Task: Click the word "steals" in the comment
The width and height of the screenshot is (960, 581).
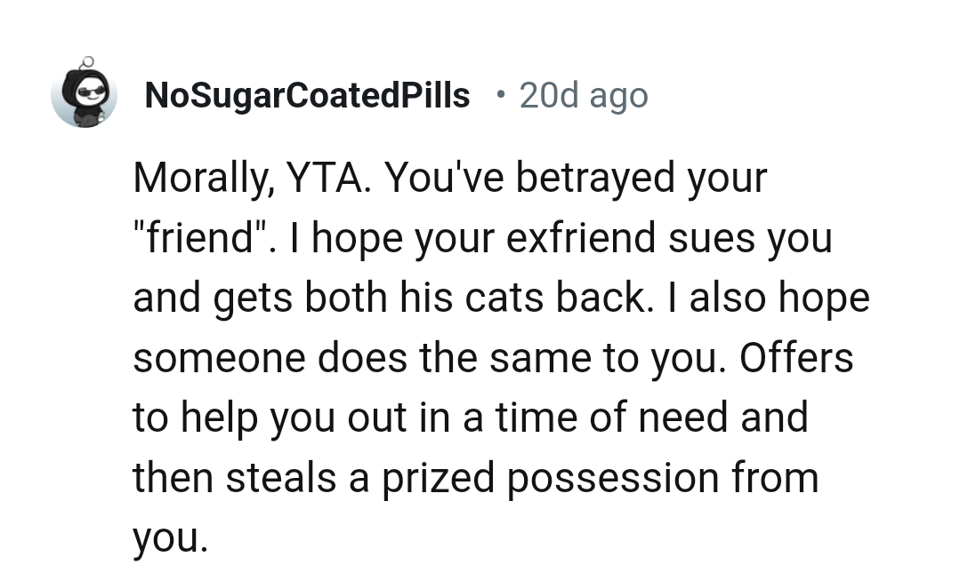Action: [279, 479]
